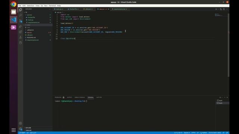
Task: Open the Terminal menu
Action: (x=52, y=6)
